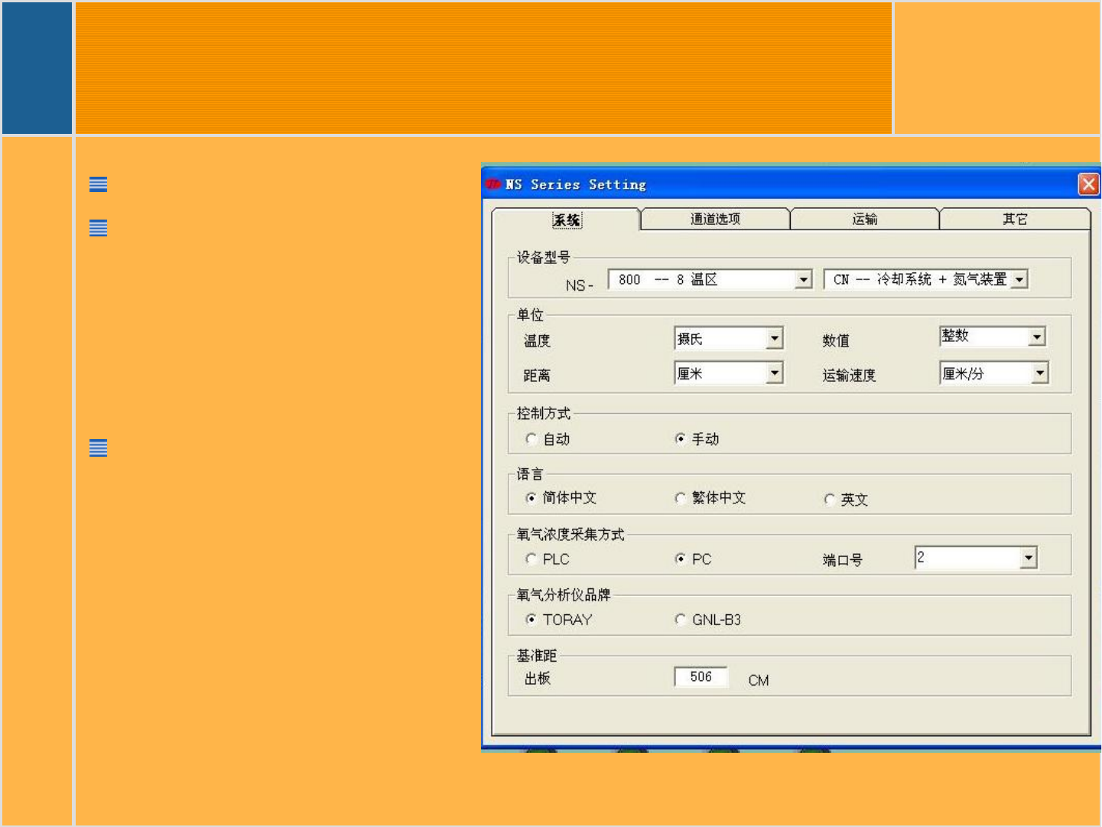1102x827 pixels.
Task: Switch to the 系统 tab
Action: click(x=566, y=220)
